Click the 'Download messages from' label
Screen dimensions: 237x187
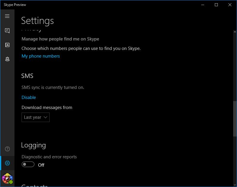(x=47, y=108)
